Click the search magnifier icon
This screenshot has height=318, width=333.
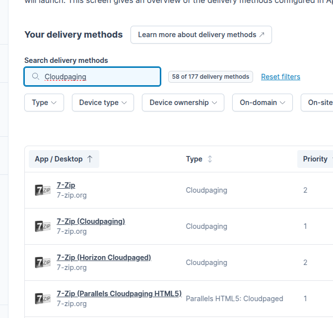pos(35,77)
